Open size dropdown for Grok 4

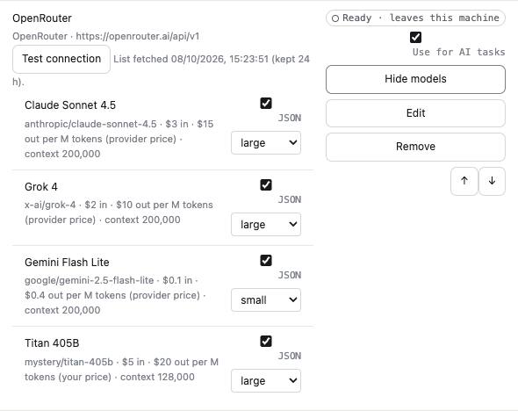click(266, 224)
